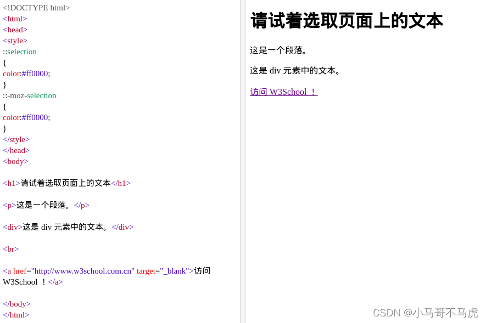The width and height of the screenshot is (486, 323).
Task: Click the ::selection selector line
Action: (20, 52)
